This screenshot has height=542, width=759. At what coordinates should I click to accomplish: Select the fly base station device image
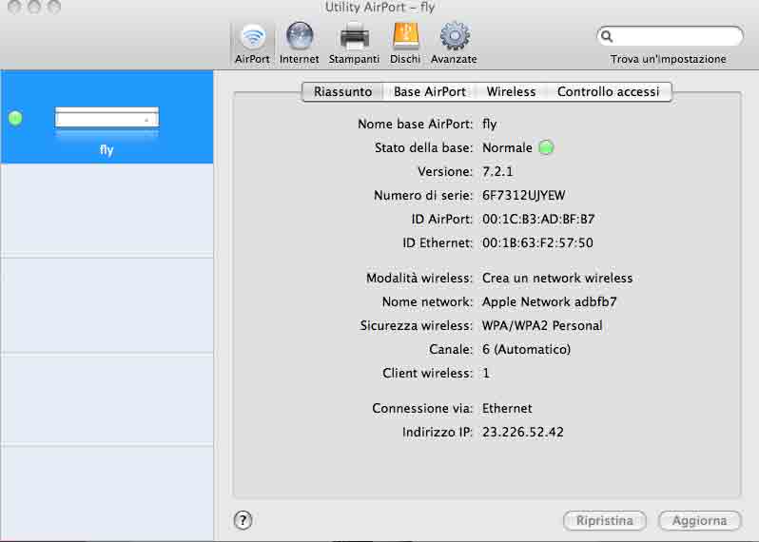pyautogui.click(x=107, y=118)
